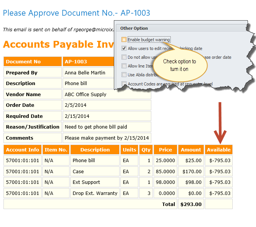Select the Account Info column header
256x227 pixels.
tap(23, 150)
